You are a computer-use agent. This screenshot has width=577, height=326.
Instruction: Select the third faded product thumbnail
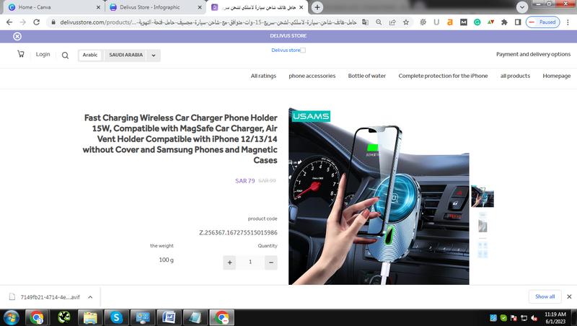(483, 248)
